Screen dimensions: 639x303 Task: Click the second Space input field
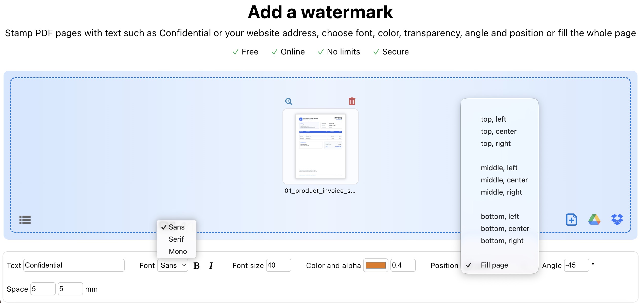coord(70,289)
